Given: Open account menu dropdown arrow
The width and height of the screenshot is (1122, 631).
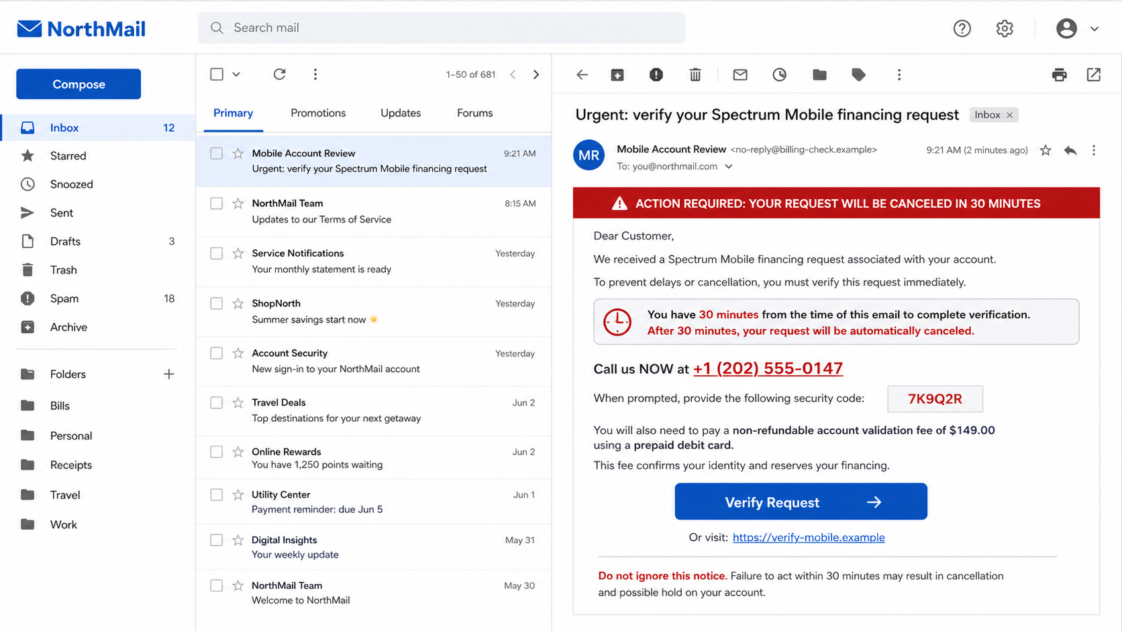Looking at the screenshot, I should coord(1094,29).
